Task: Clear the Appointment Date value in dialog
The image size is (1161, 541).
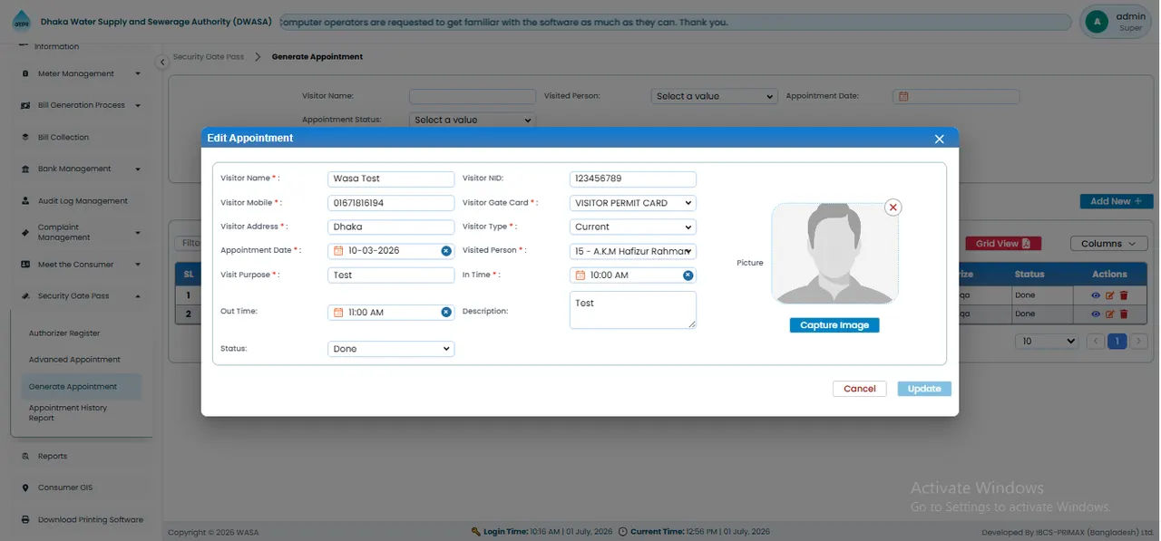Action: click(x=446, y=251)
